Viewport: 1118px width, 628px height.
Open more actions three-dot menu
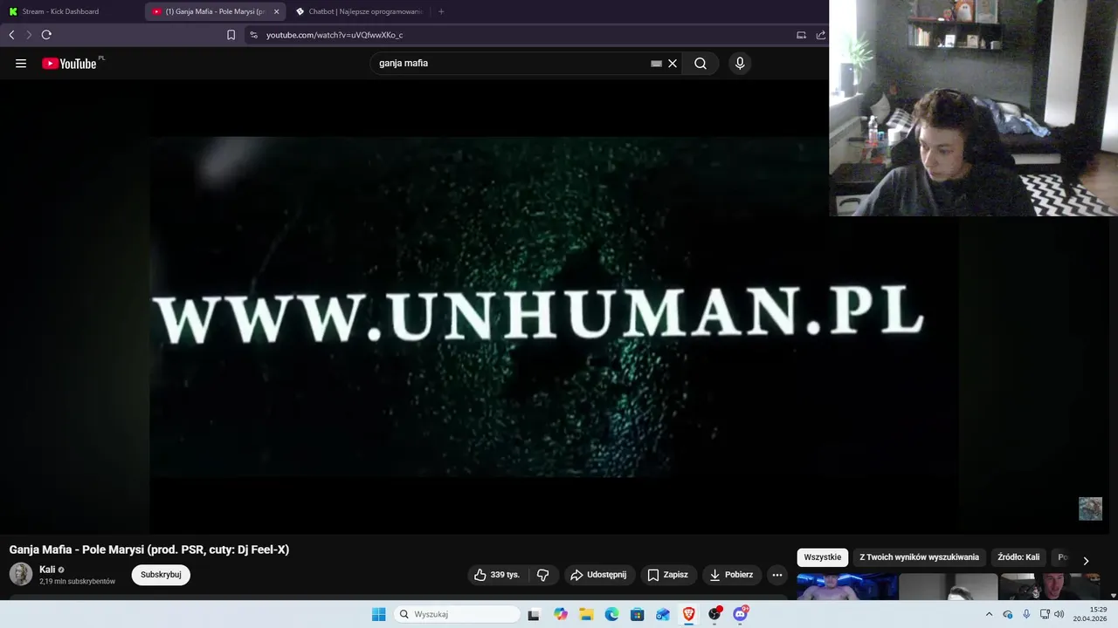click(777, 575)
